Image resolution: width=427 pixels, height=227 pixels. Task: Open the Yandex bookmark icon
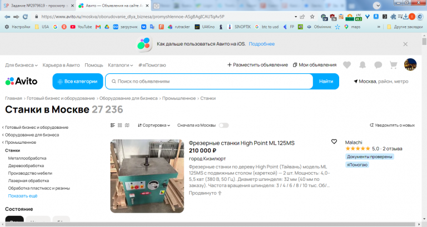point(64,27)
